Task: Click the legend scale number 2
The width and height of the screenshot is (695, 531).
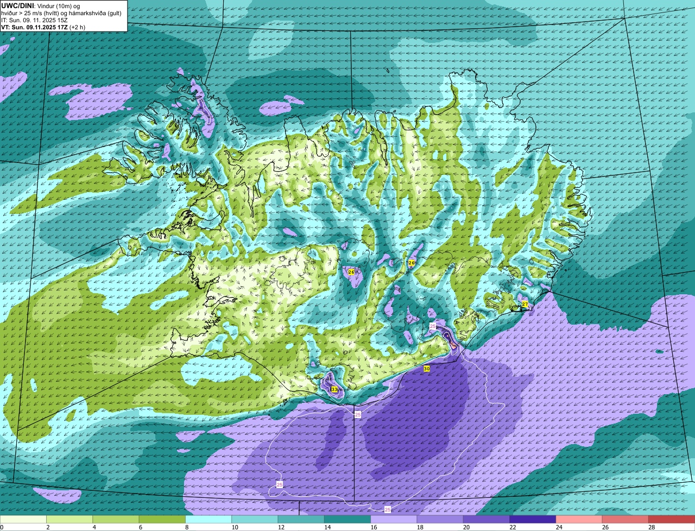Action: (48, 527)
